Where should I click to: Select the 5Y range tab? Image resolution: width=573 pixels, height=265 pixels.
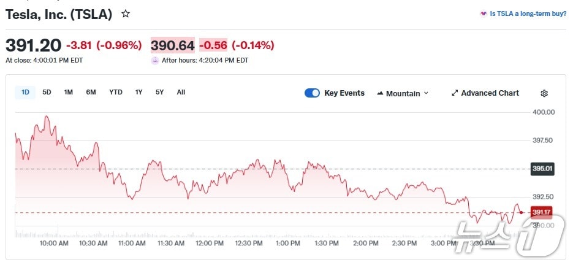[x=159, y=92]
